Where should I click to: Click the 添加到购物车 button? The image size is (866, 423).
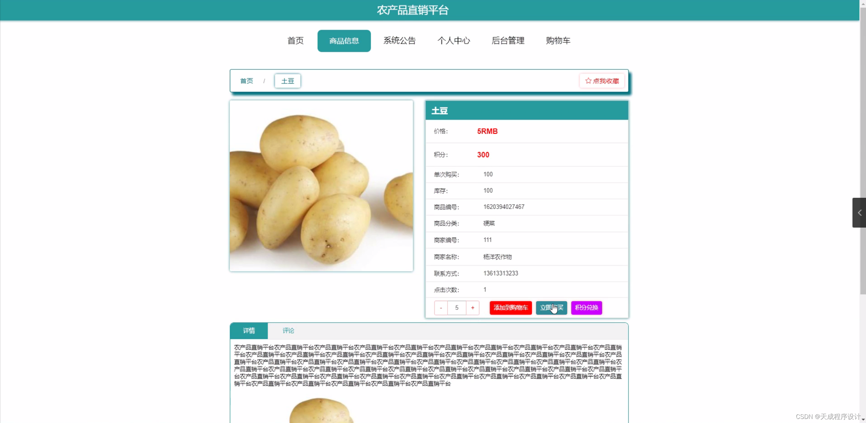(511, 308)
